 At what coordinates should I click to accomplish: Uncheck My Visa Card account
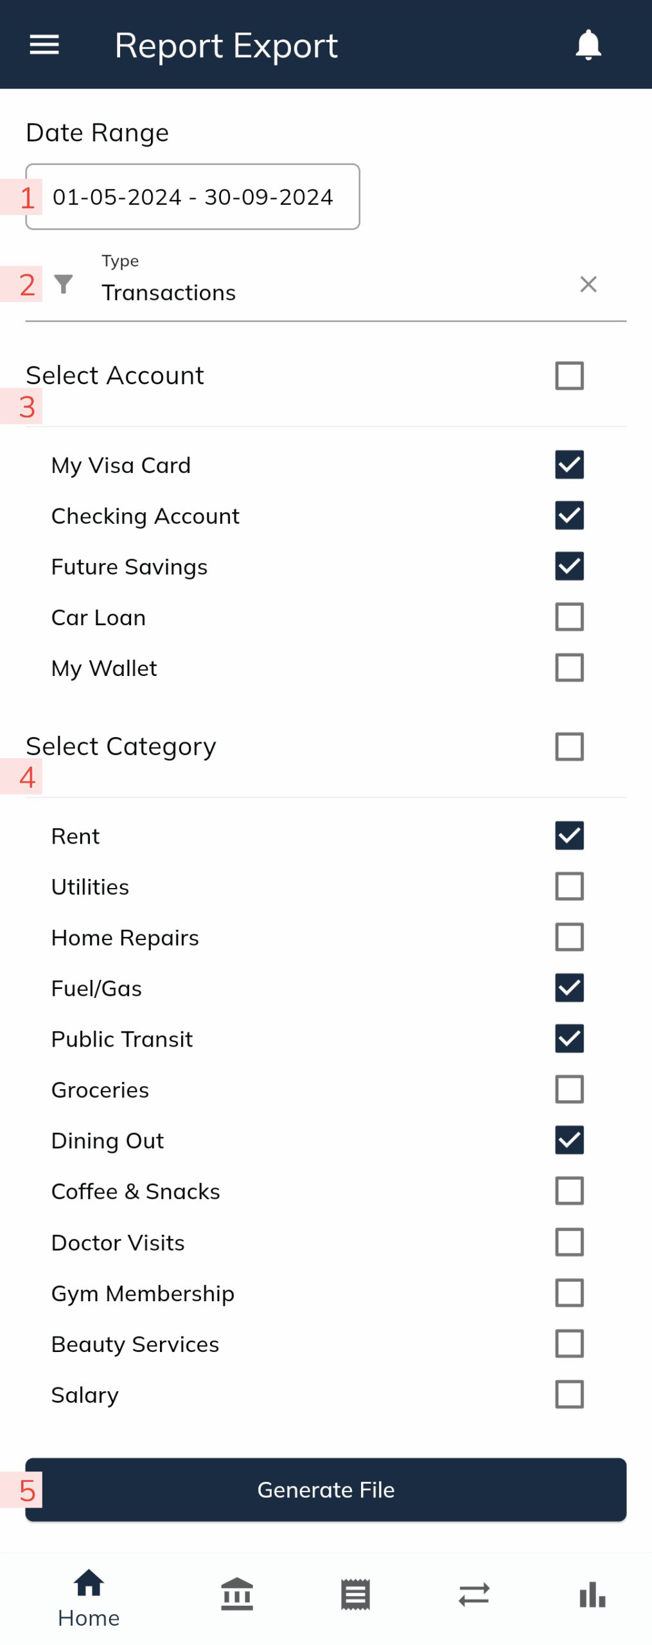pos(569,464)
